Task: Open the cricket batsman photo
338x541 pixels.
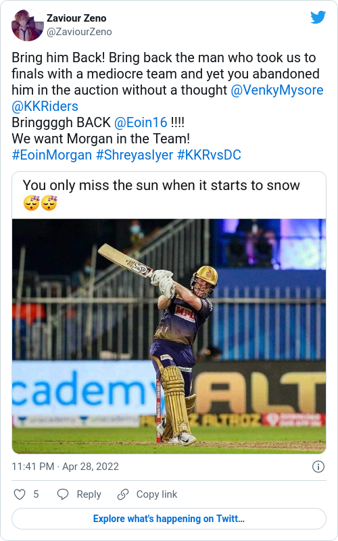Action: tap(169, 336)
